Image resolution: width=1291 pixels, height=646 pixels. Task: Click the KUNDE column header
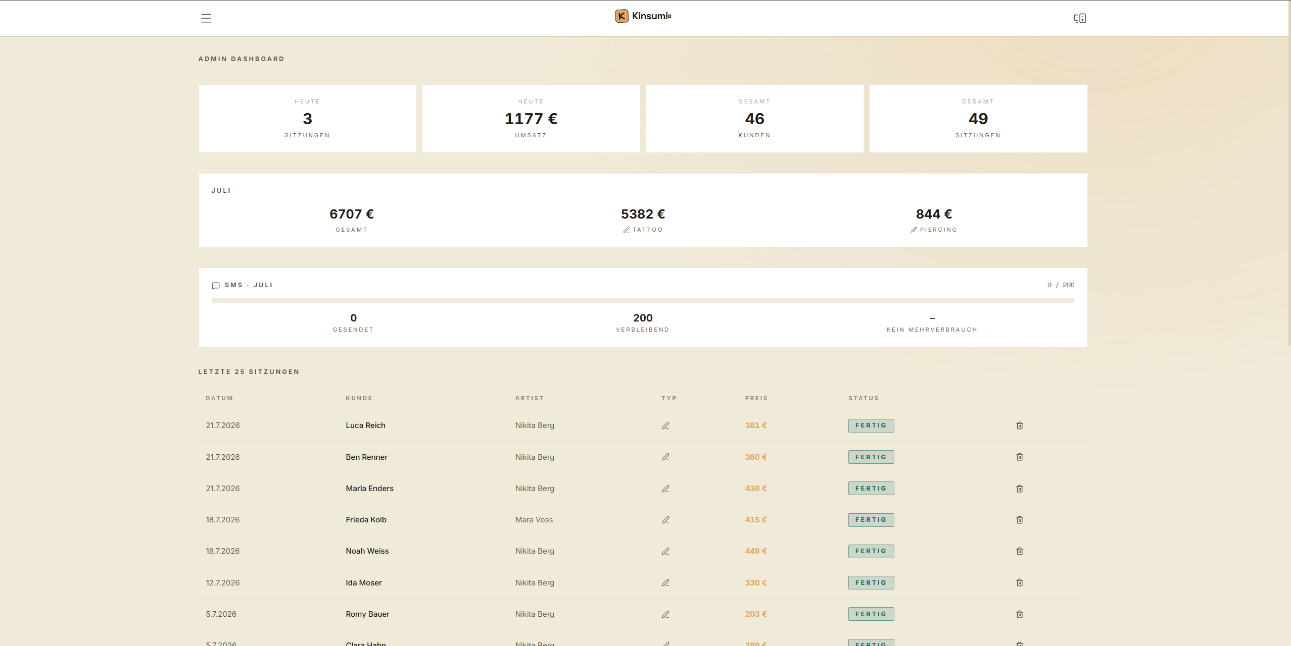359,398
